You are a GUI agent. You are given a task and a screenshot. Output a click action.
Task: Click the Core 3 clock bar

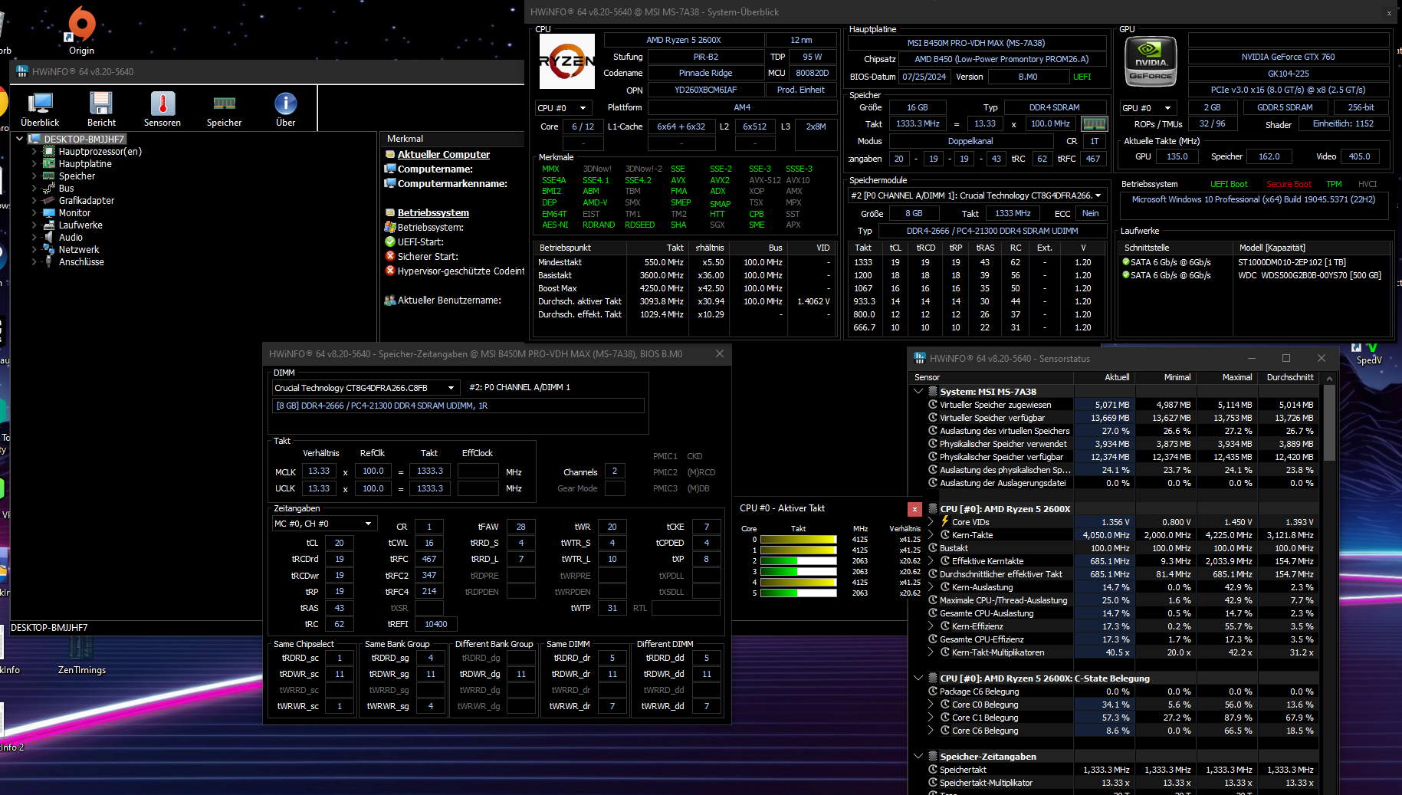(798, 571)
